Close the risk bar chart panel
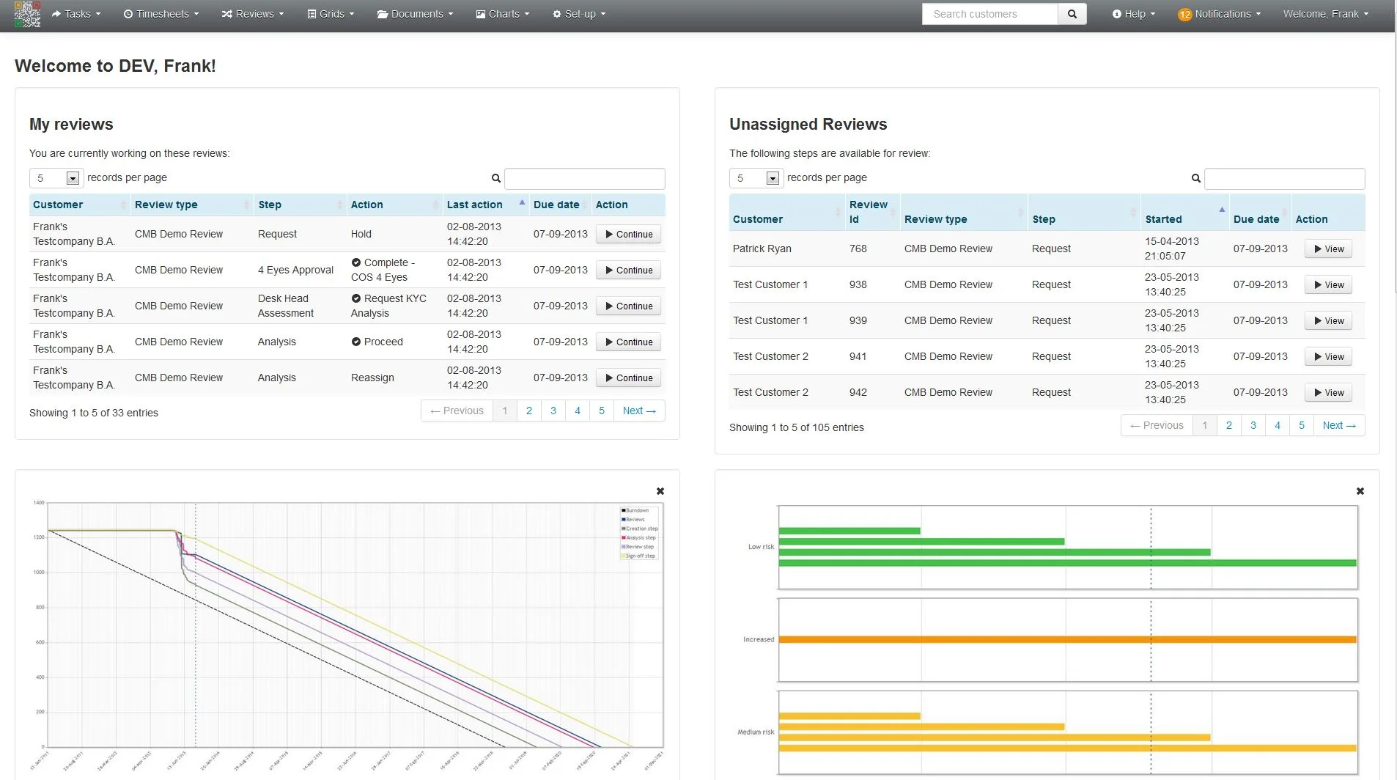This screenshot has width=1397, height=780. (1360, 491)
